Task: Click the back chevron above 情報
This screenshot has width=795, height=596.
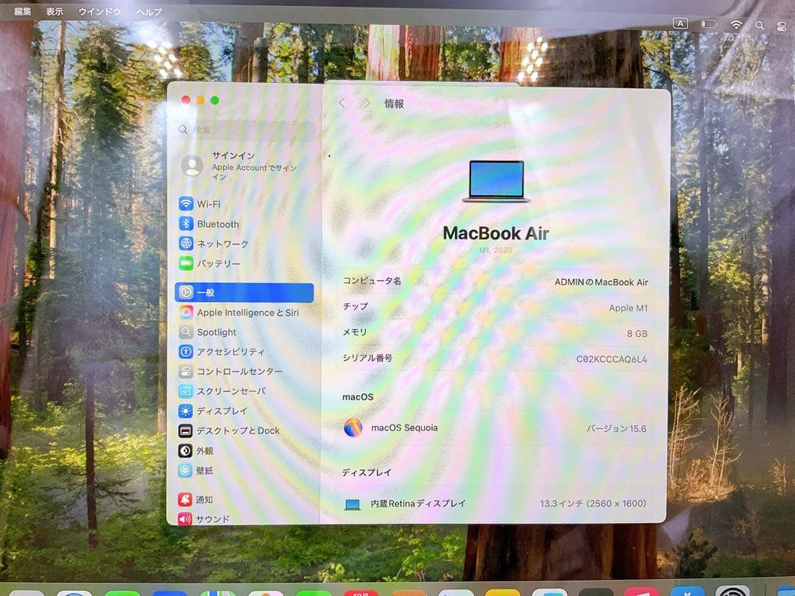Action: tap(342, 103)
